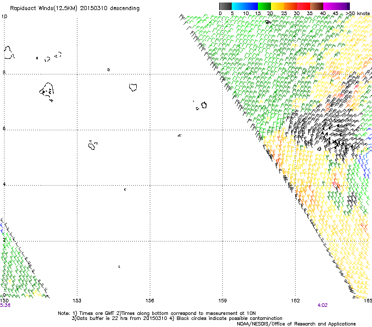Click the cyan-to-blue legend color segment
372x327 pixels.
pos(245,6)
